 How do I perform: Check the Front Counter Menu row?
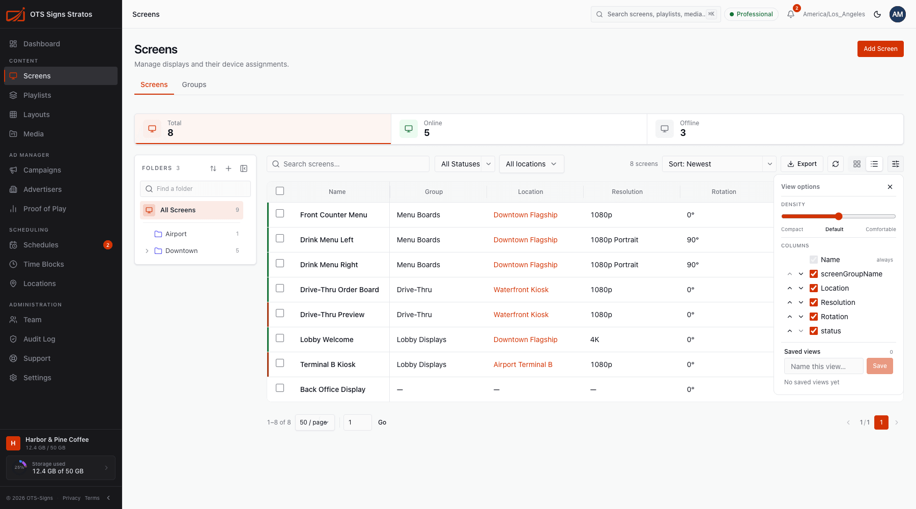[280, 214]
